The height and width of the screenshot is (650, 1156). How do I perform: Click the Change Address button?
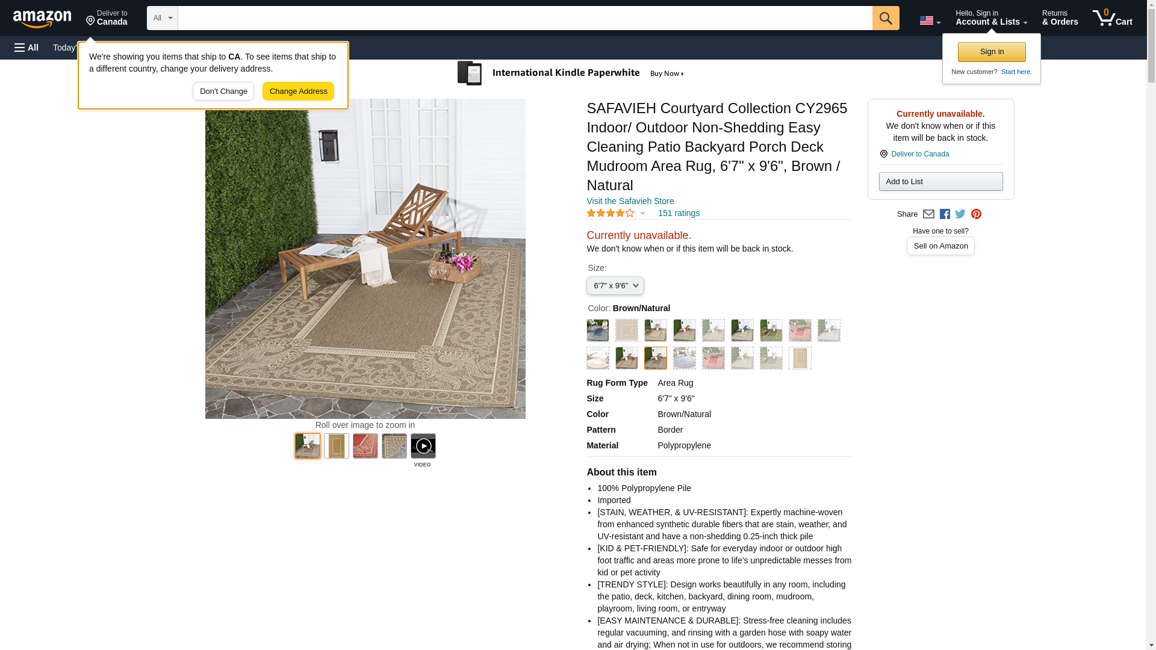point(298,91)
